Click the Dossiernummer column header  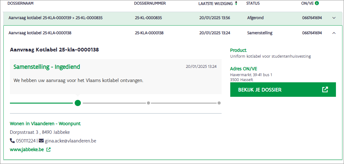pos(150,3)
